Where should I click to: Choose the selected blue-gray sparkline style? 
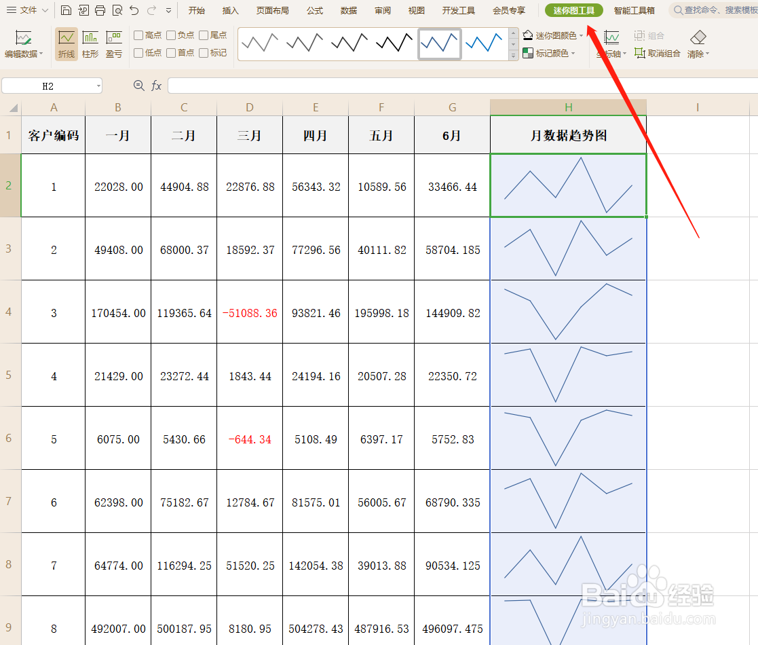point(440,43)
